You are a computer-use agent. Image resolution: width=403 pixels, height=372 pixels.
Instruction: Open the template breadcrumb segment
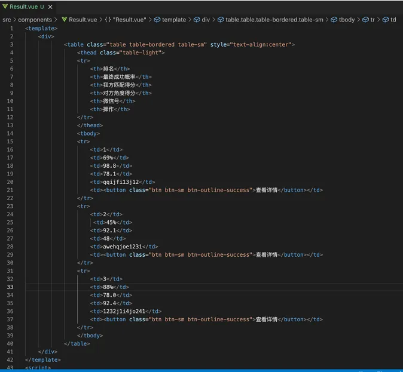[174, 20]
